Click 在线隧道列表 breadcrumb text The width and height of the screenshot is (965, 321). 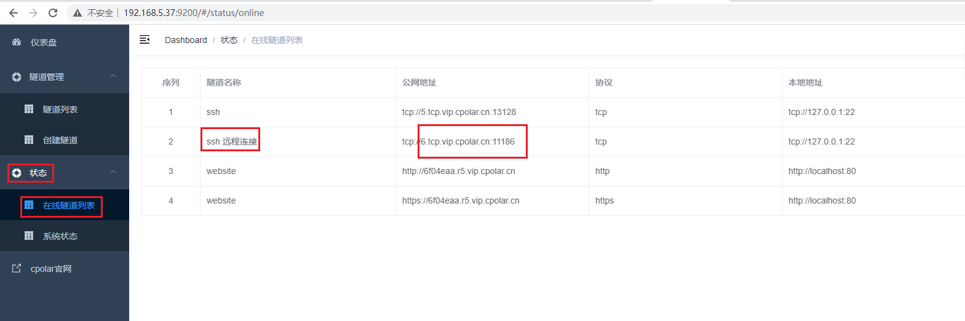click(x=277, y=40)
